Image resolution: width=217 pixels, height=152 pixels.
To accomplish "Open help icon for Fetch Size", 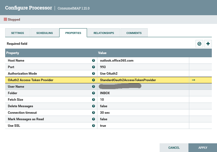I will (94, 100).
